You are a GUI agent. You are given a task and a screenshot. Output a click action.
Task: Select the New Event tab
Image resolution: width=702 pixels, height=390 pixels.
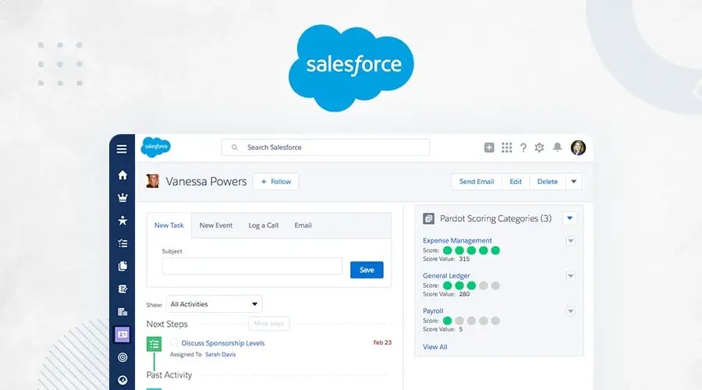[x=216, y=225]
